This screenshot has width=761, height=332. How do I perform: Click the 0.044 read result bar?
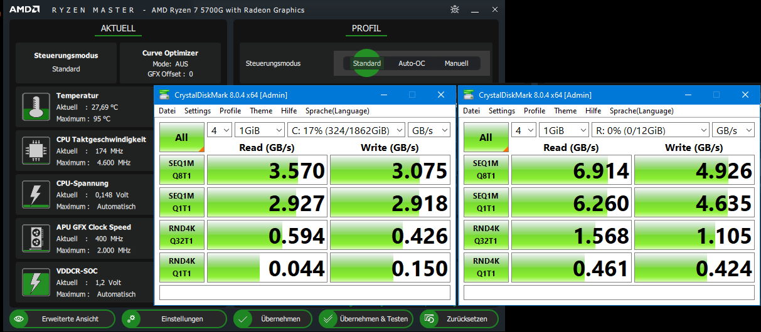point(267,267)
